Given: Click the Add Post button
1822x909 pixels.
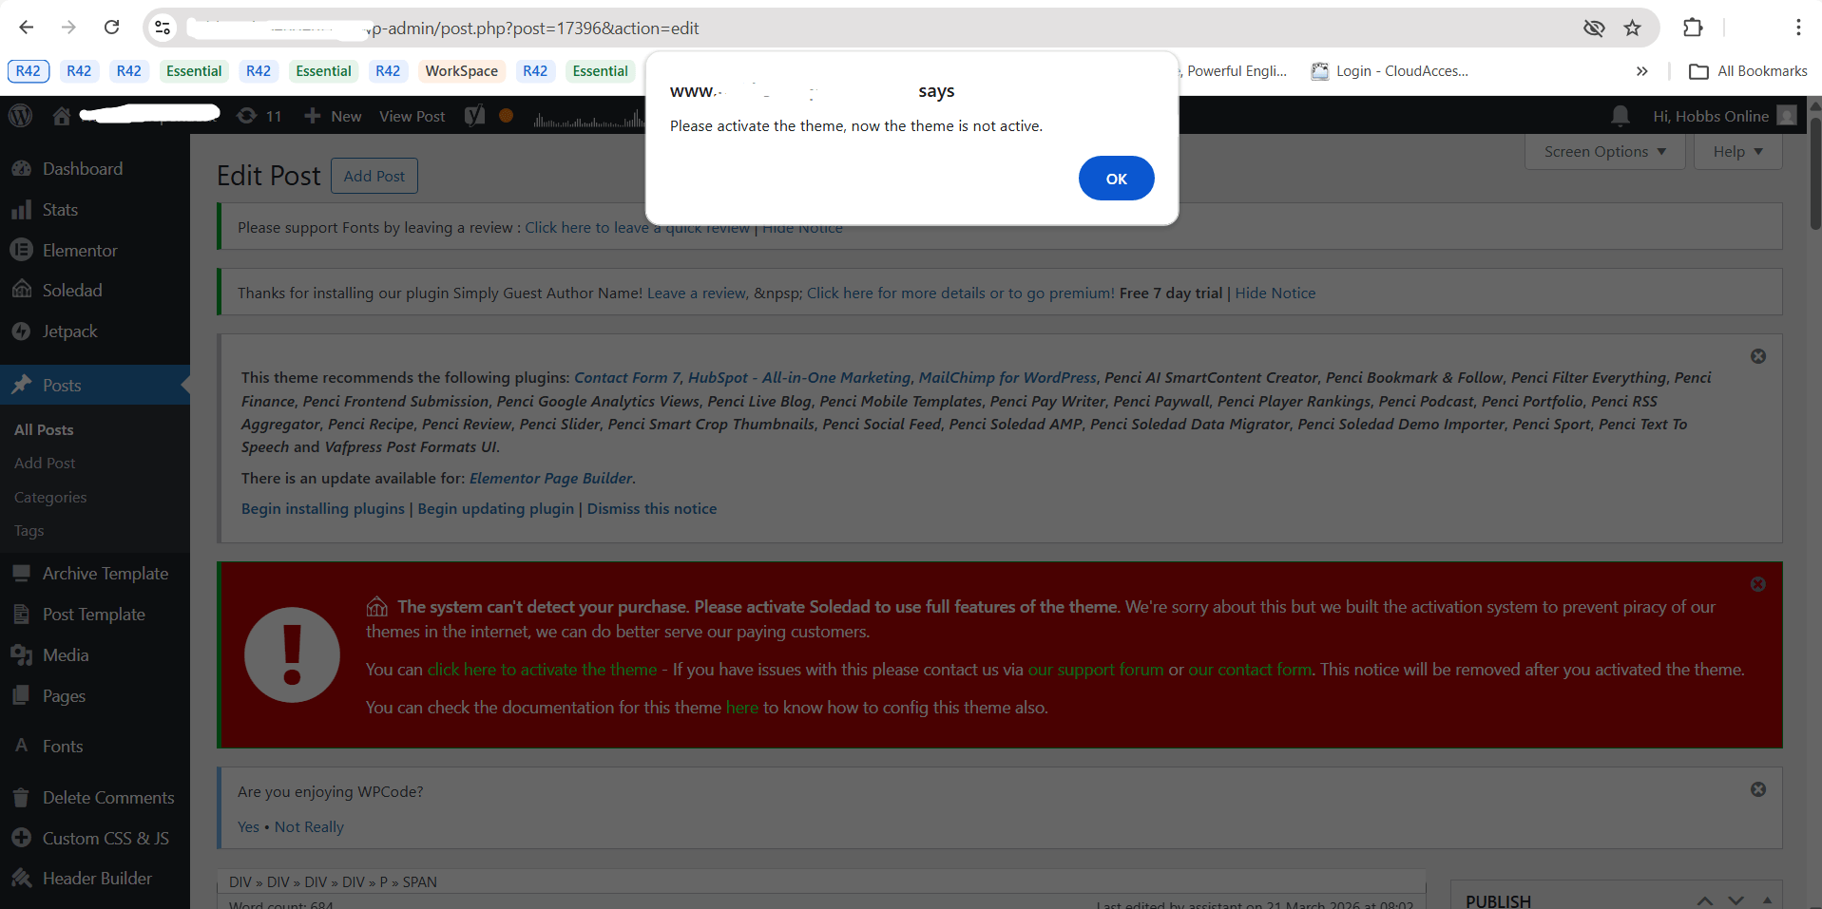Looking at the screenshot, I should click(374, 176).
